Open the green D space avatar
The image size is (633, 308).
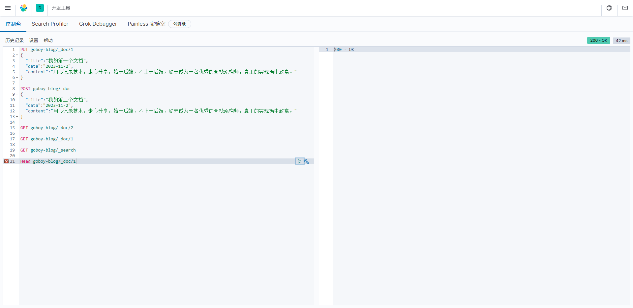pos(40,8)
